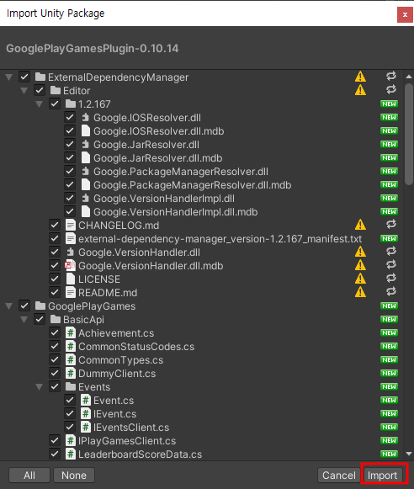Select external-dependency-manager manifest.txt entry

[220, 238]
